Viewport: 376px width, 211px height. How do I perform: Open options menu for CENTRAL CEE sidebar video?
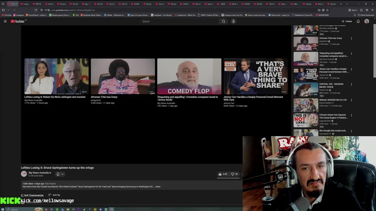pos(351,84)
